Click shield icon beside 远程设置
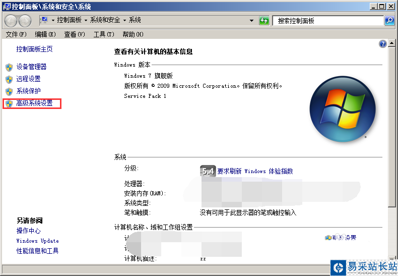Screen dimensions: 398x276 coord(9,80)
